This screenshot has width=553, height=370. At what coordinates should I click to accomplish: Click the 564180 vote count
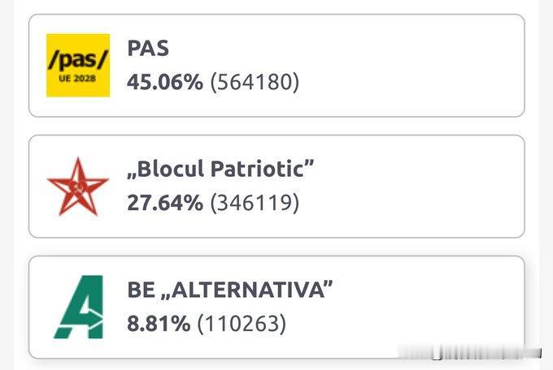click(x=255, y=82)
